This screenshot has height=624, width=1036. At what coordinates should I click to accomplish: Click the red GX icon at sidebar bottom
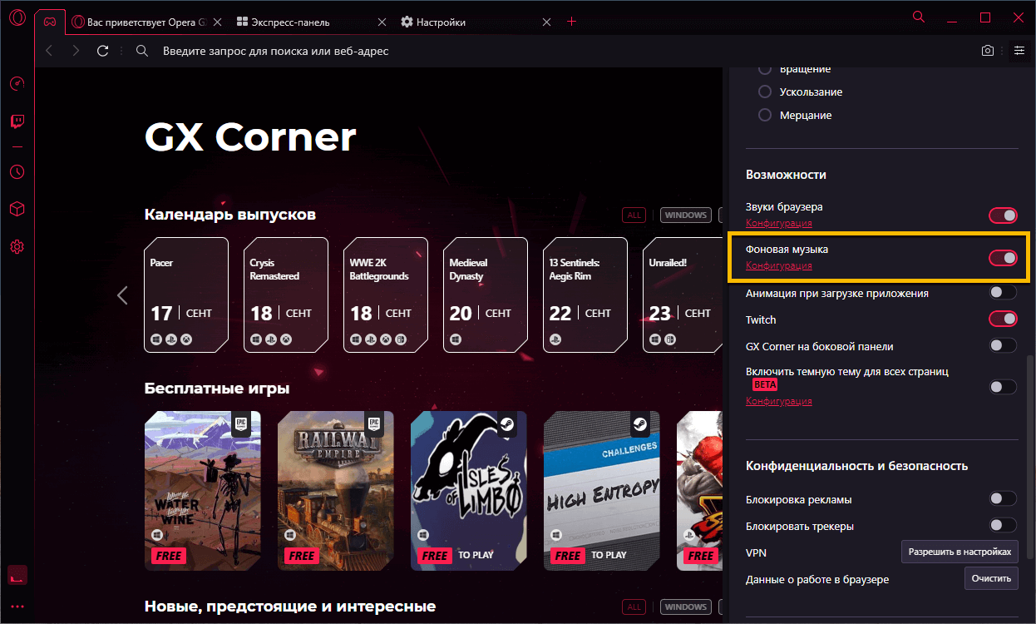click(x=17, y=575)
